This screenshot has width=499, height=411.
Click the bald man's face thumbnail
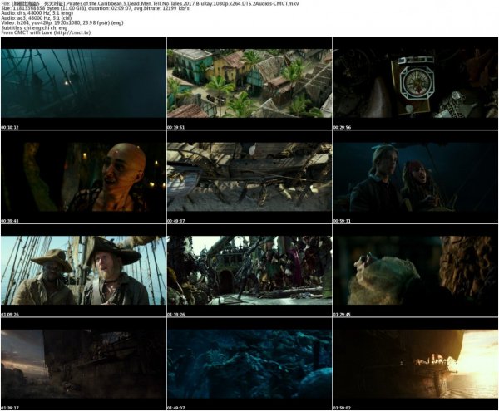(x=83, y=179)
